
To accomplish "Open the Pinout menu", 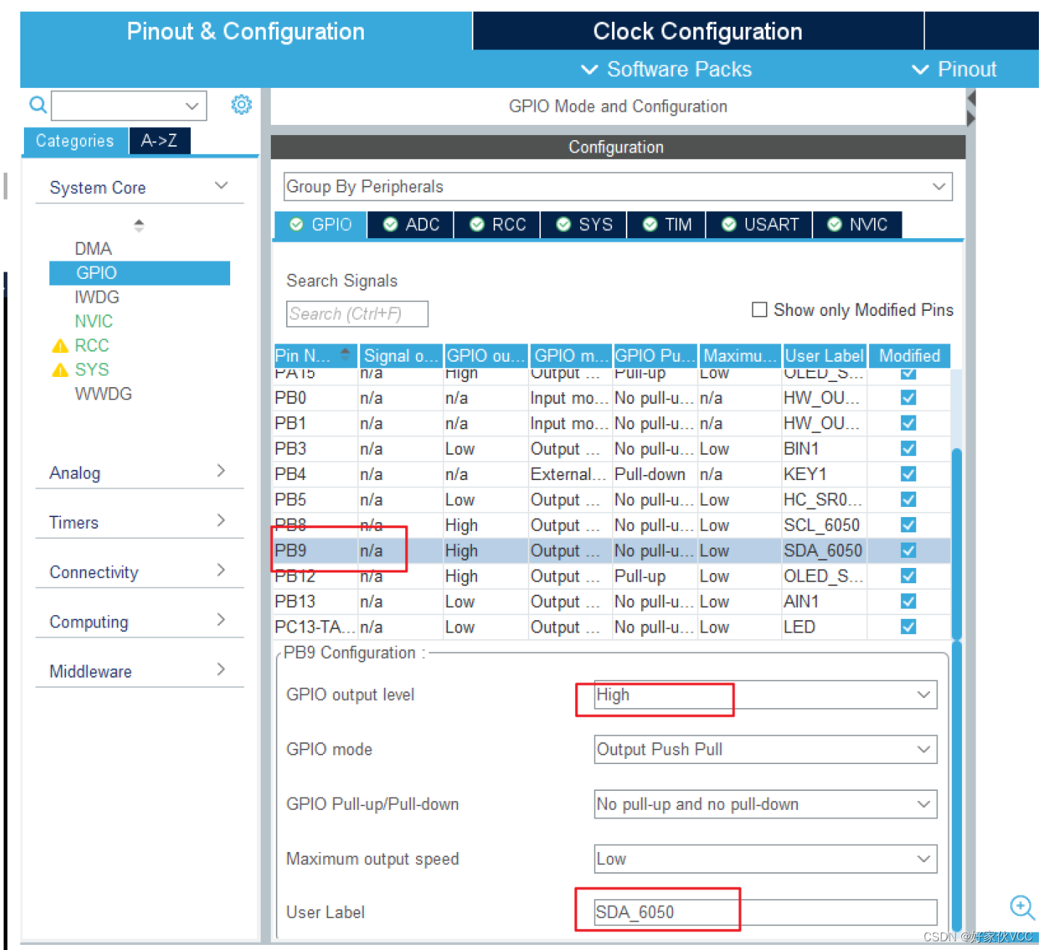I will click(954, 70).
